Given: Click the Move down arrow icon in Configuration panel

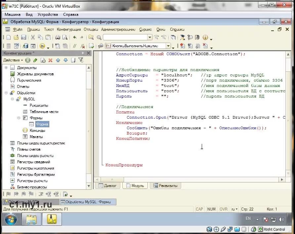Looking at the screenshot, I should [65, 60].
